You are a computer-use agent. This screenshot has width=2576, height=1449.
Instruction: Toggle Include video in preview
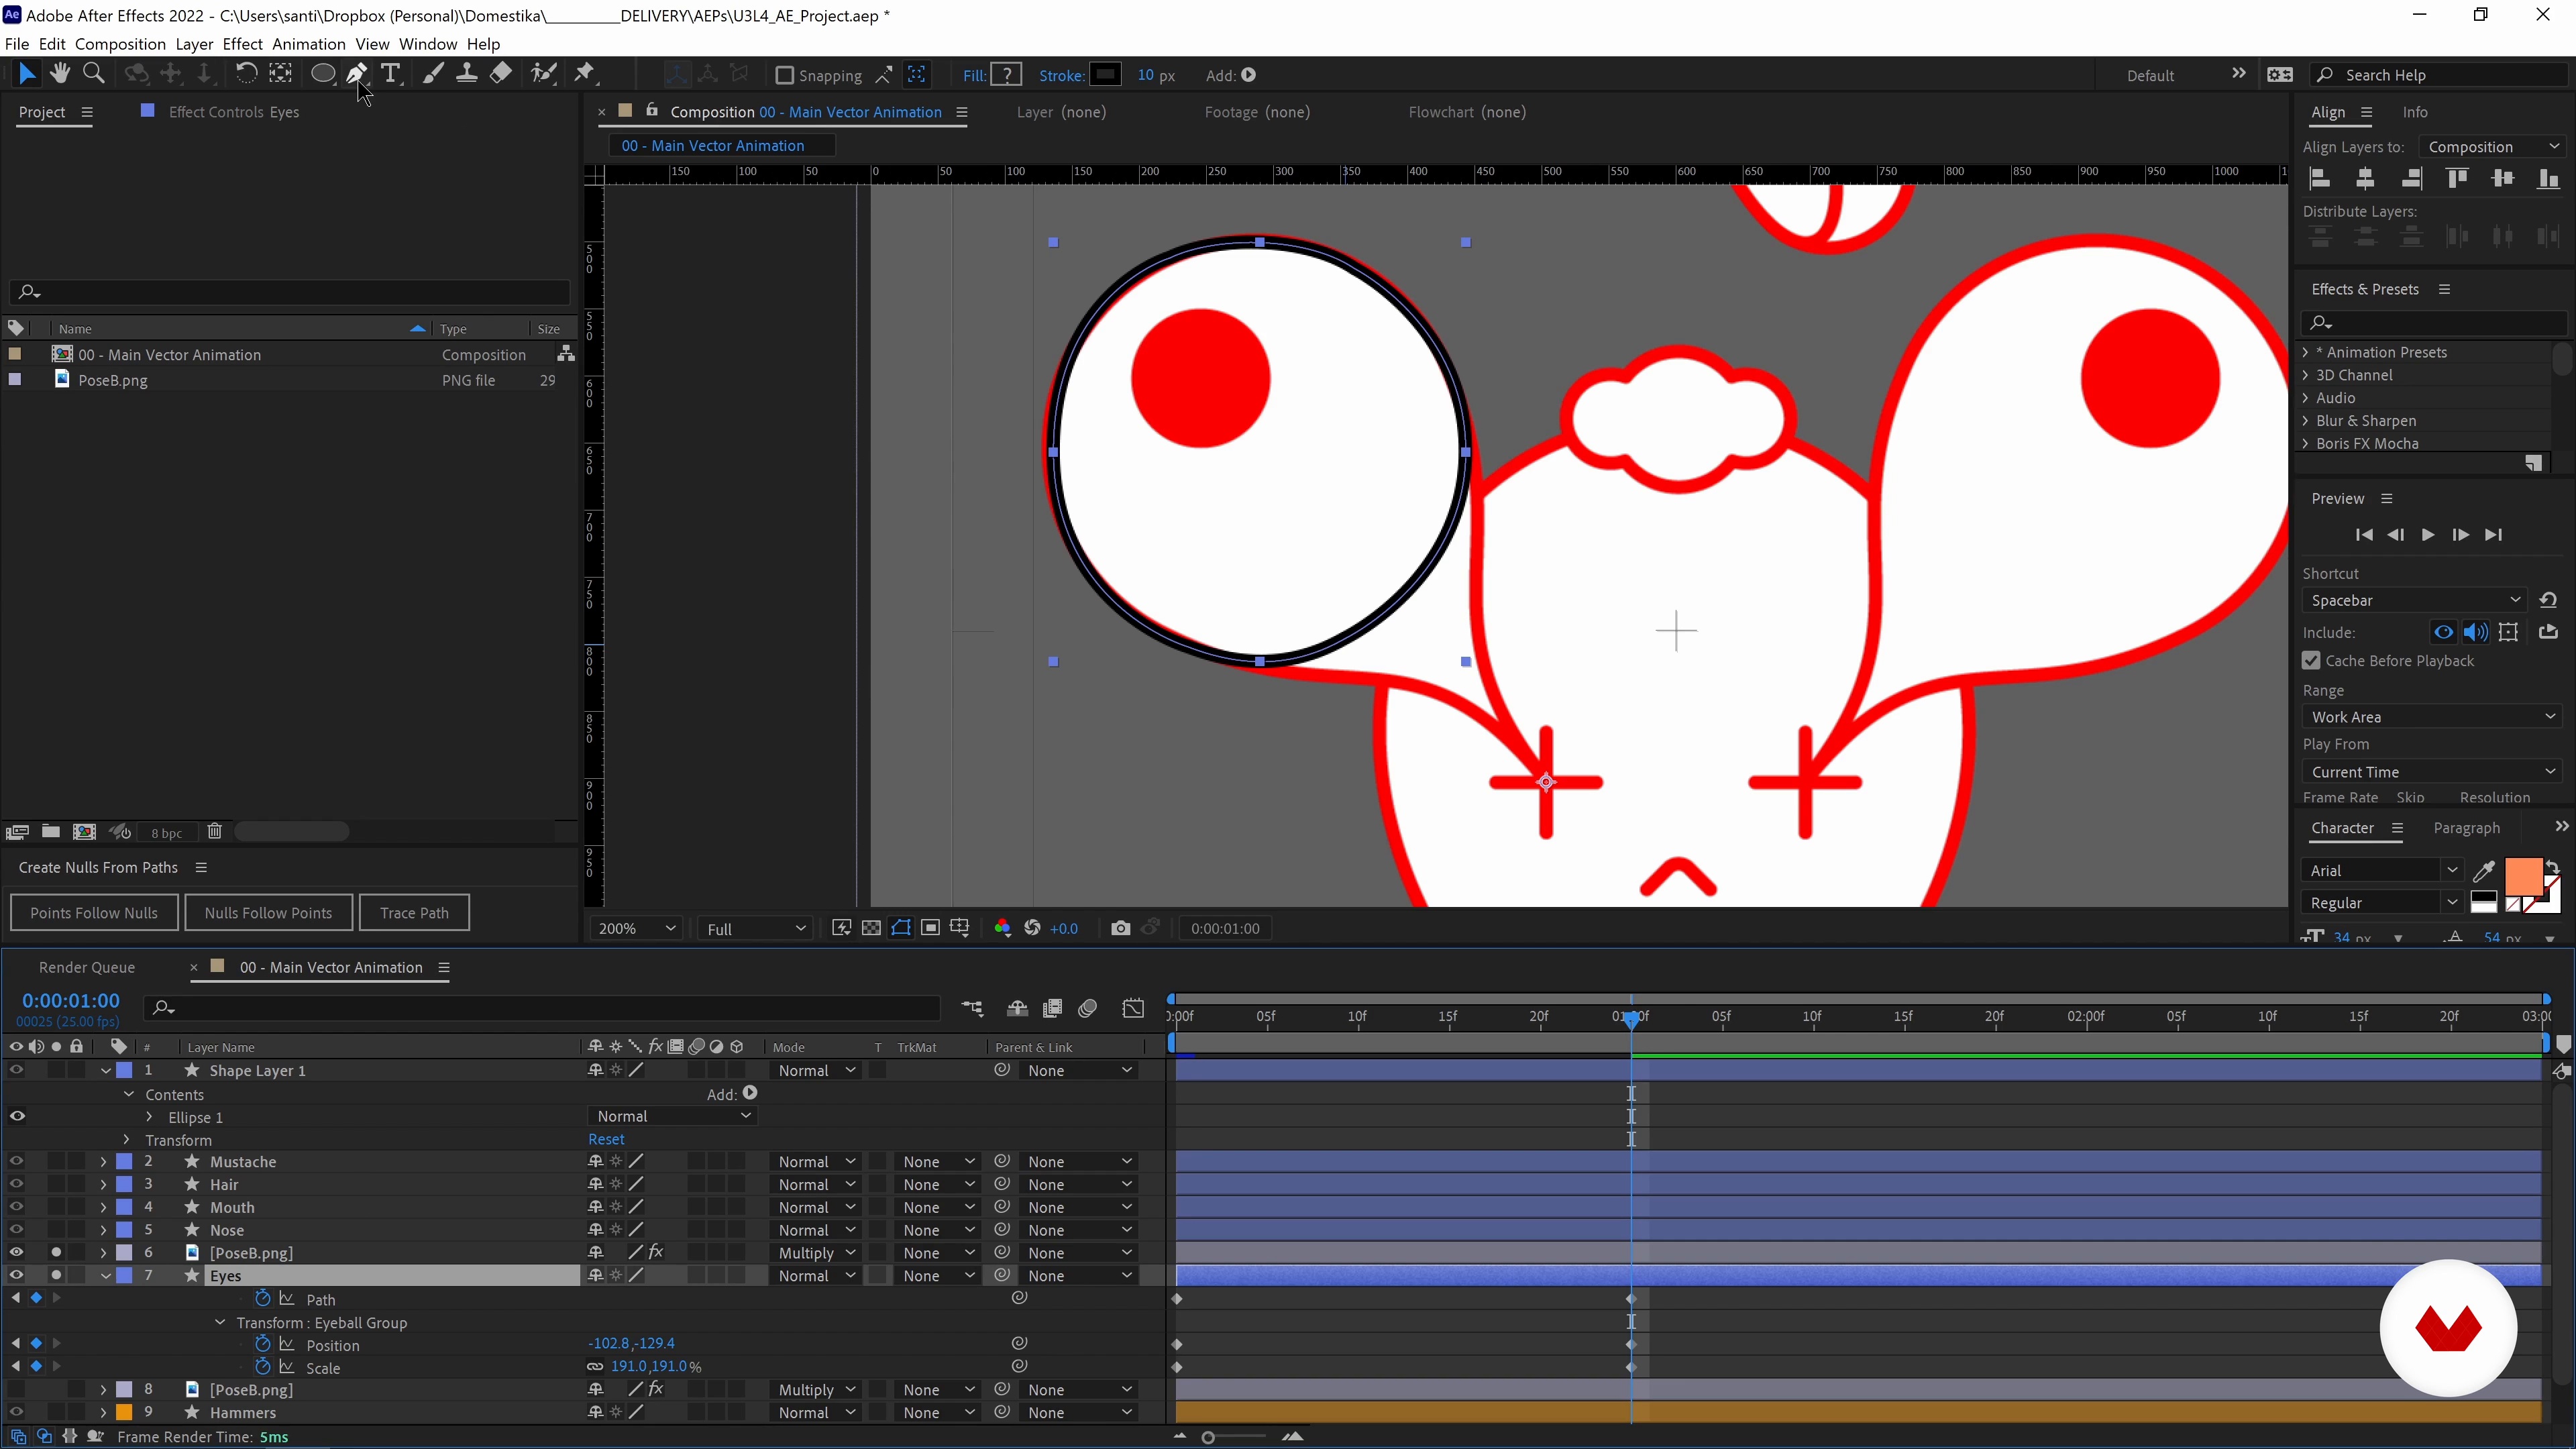(2443, 632)
